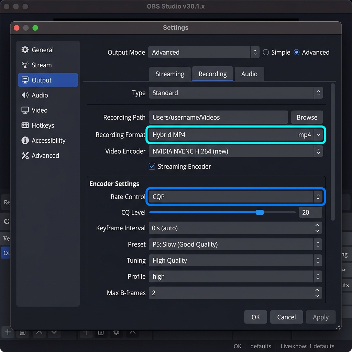Viewport: 352px width, 352px height.
Task: Click the Apply button
Action: pos(321,317)
